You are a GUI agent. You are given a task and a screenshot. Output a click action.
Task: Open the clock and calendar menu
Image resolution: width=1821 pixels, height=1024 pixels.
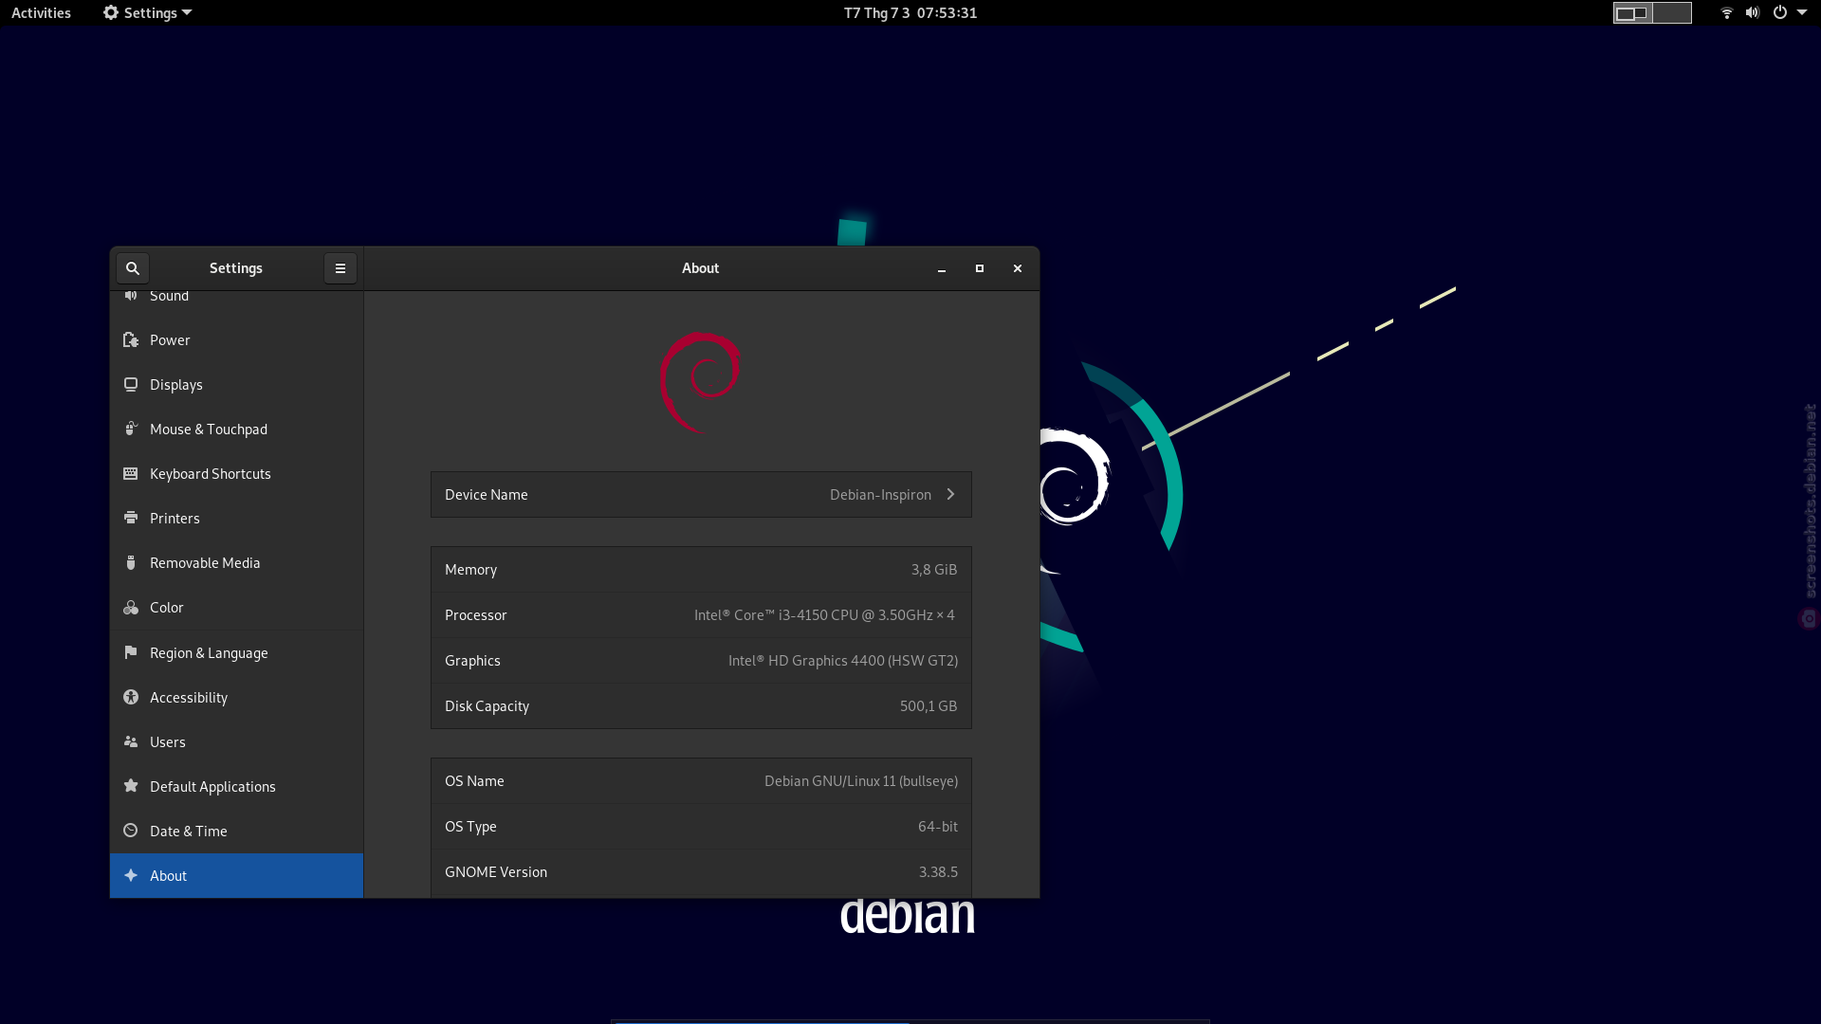click(910, 13)
